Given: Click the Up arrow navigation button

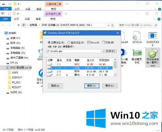Looking at the screenshot, I should [x=18, y=25].
